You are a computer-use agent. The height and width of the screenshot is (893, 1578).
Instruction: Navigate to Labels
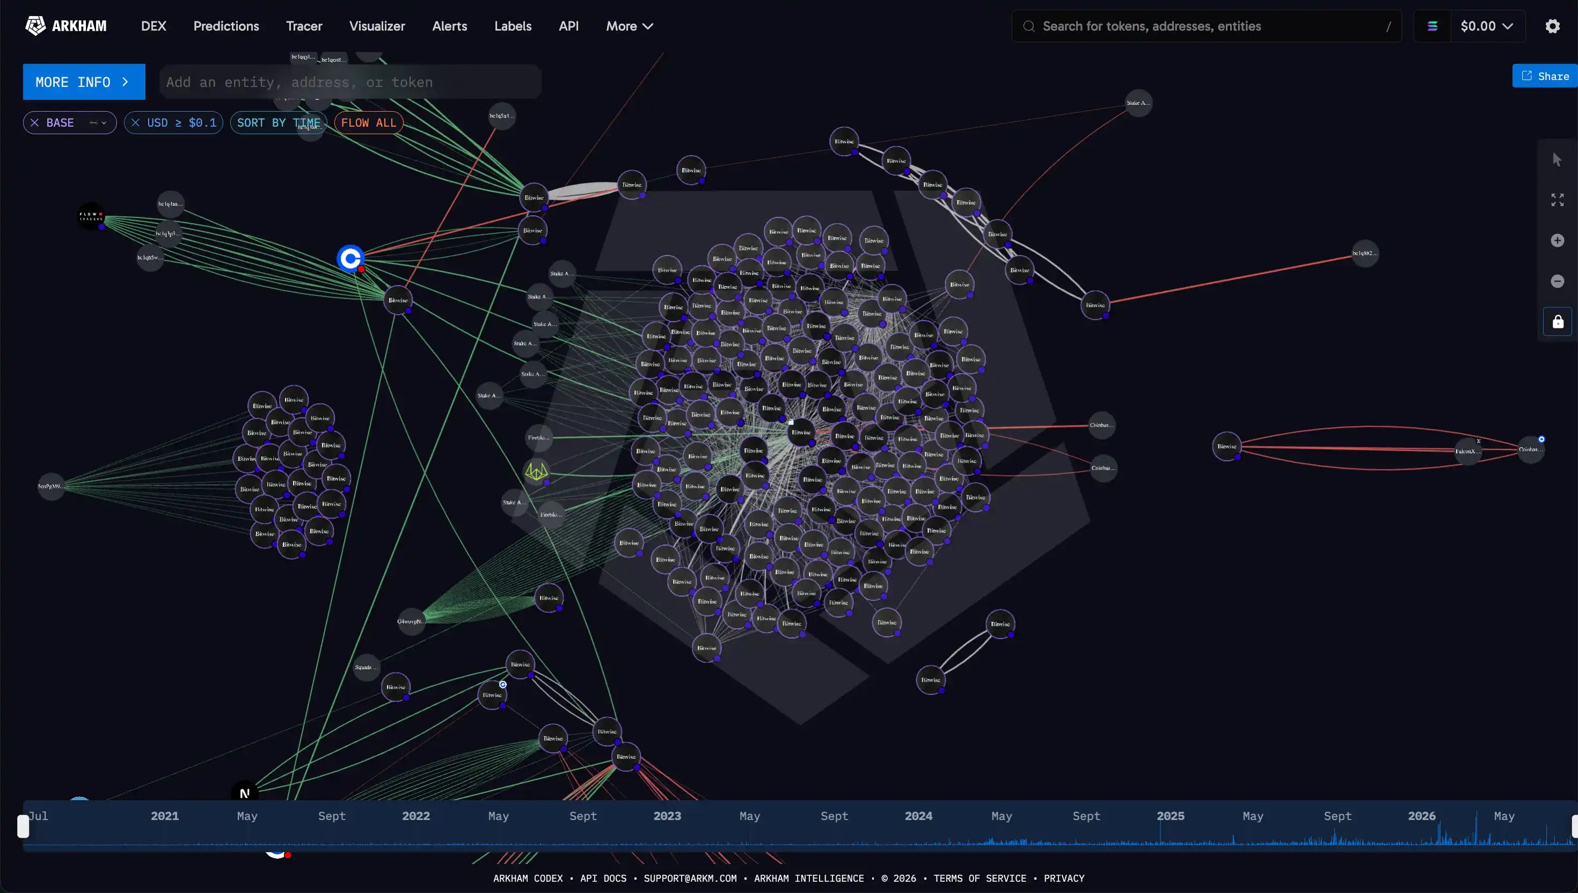pos(513,26)
